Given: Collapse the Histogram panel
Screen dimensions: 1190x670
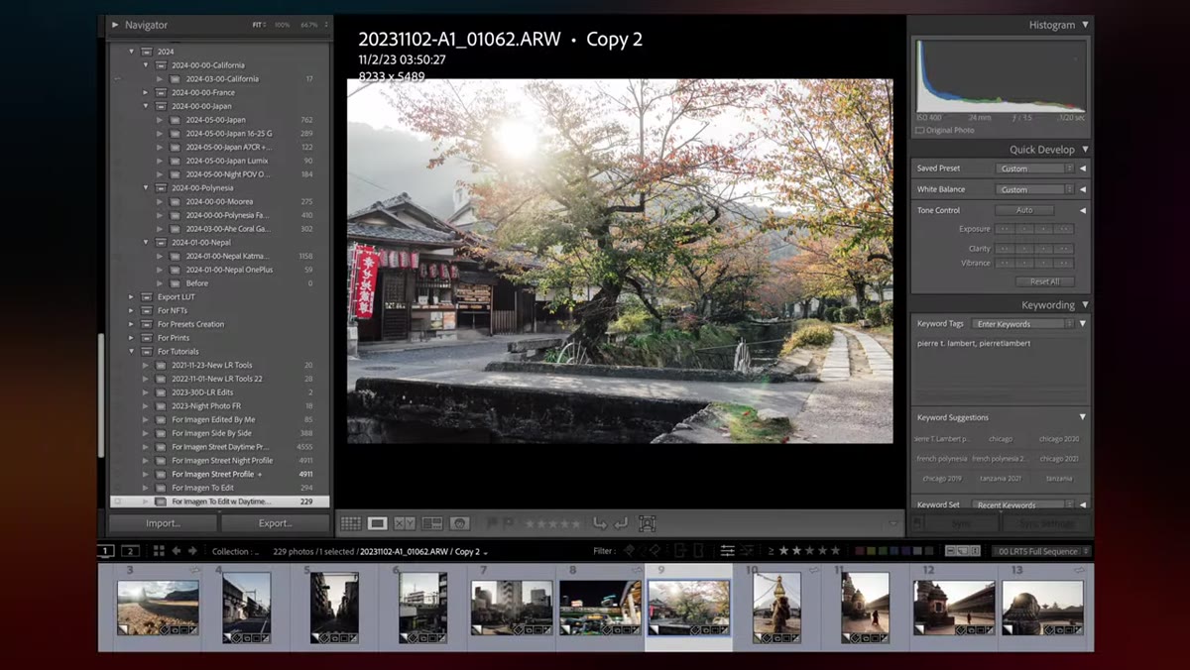Looking at the screenshot, I should click(x=1085, y=25).
